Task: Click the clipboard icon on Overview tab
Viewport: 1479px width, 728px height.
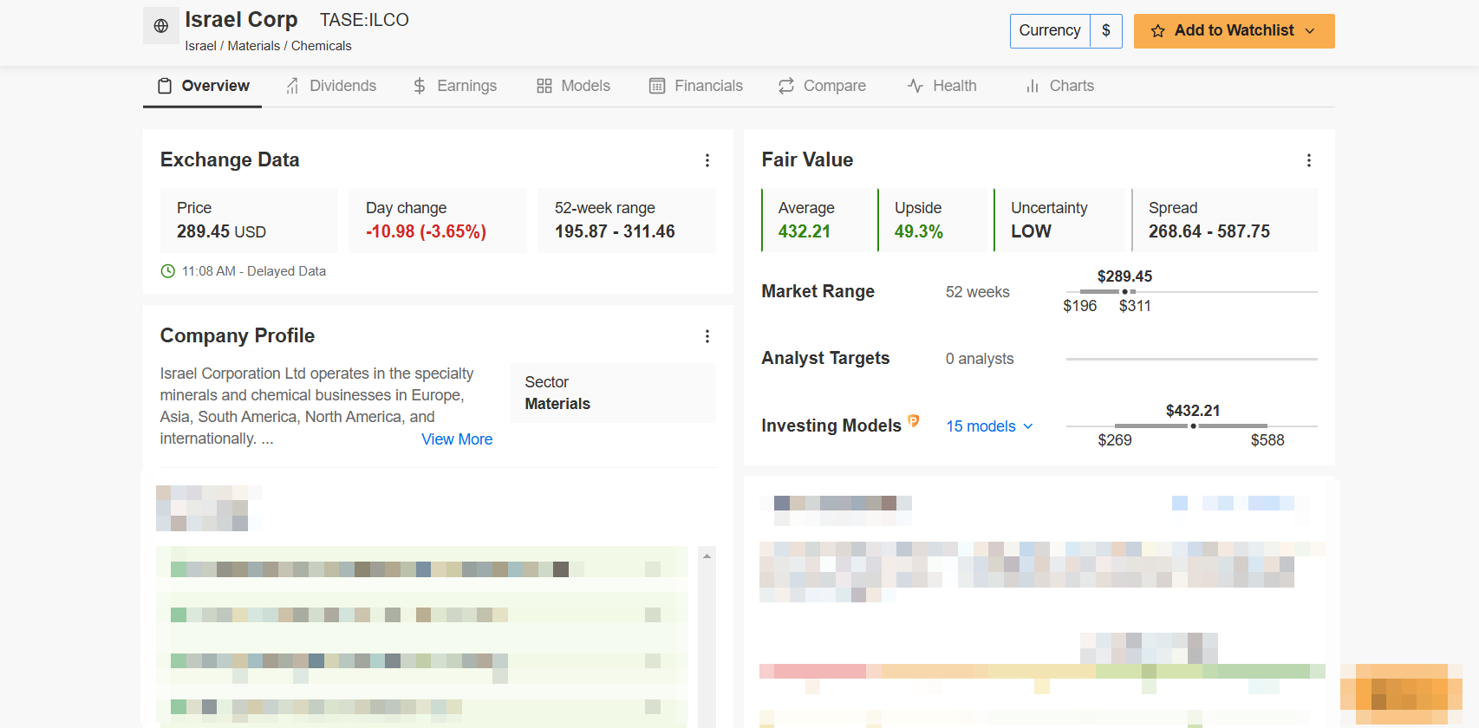Action: click(x=165, y=86)
